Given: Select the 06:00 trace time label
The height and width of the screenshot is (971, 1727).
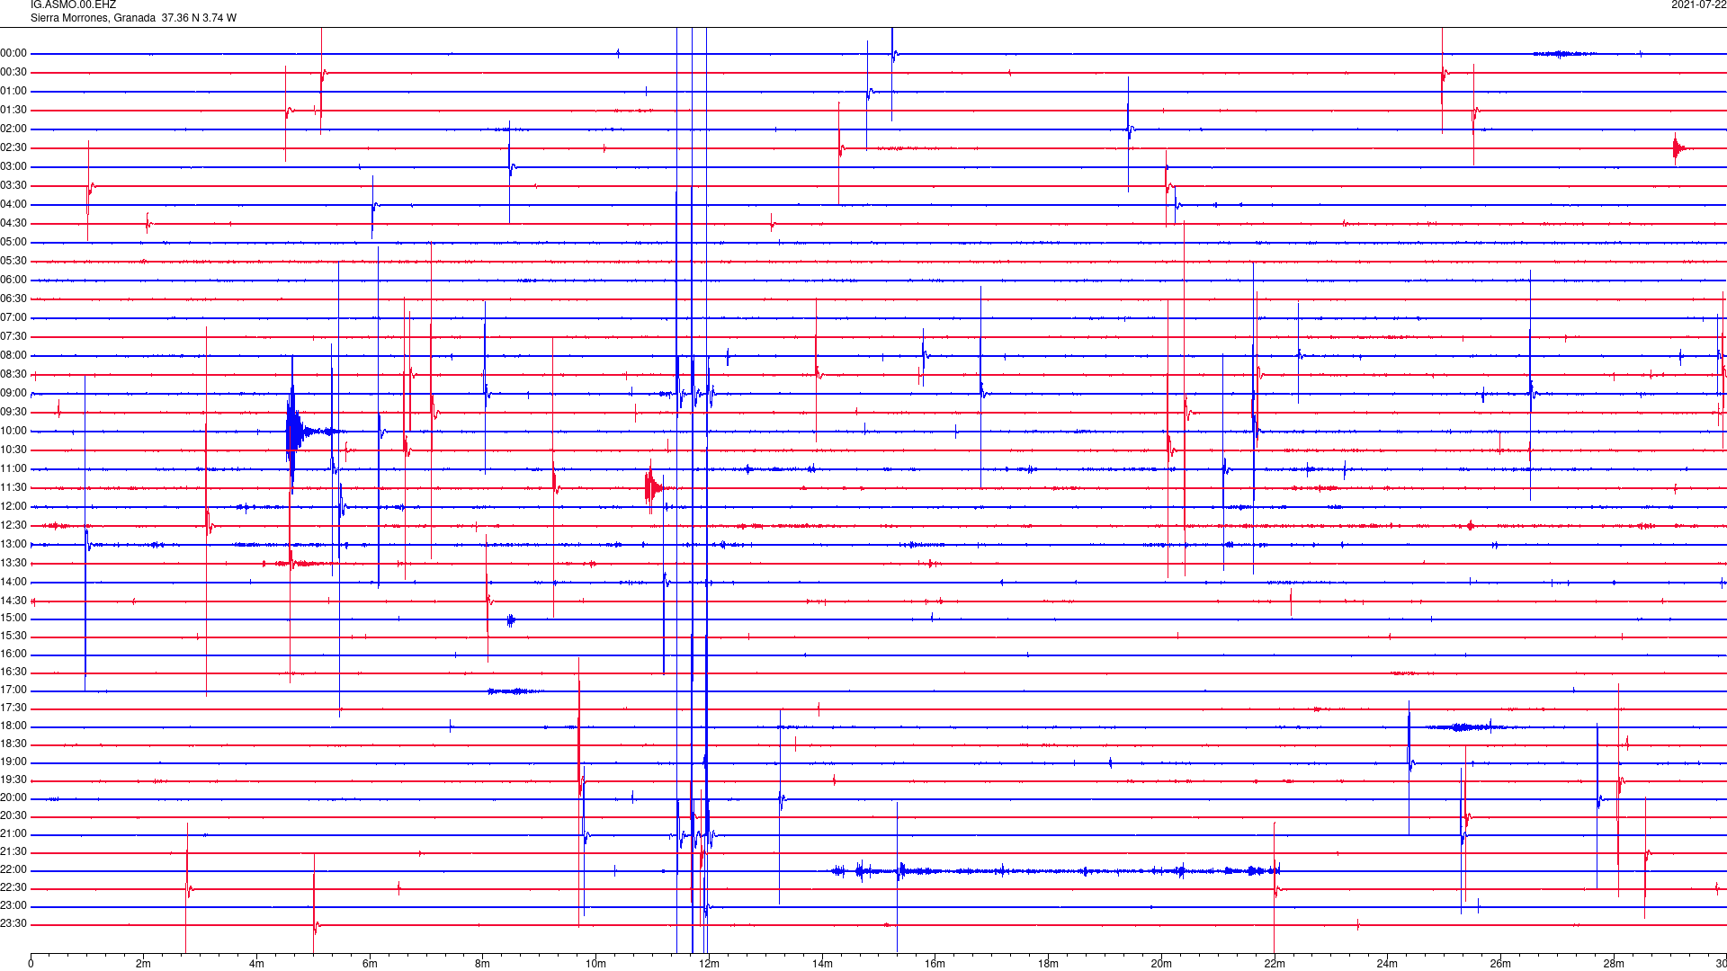Looking at the screenshot, I should (13, 281).
